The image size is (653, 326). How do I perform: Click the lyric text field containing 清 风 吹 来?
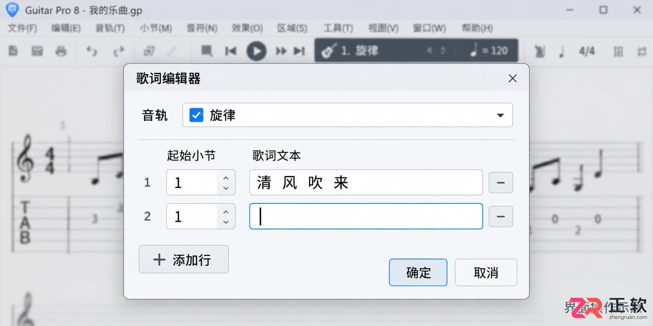(x=366, y=182)
